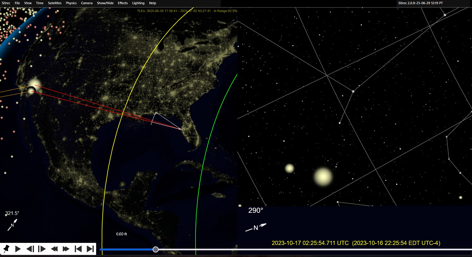
Task: Click the fast rewind double-arrow icon
Action: click(x=54, y=249)
